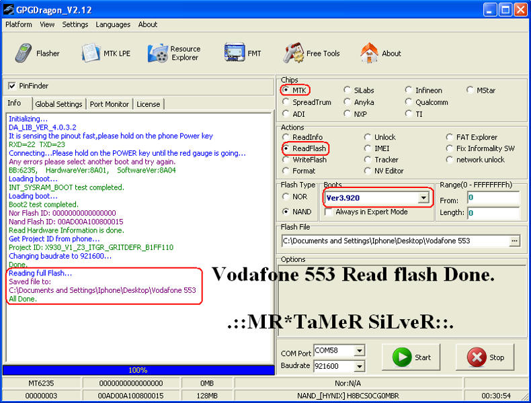This screenshot has height=403, width=531.
Task: Click the Range From input field
Action: pos(493,198)
